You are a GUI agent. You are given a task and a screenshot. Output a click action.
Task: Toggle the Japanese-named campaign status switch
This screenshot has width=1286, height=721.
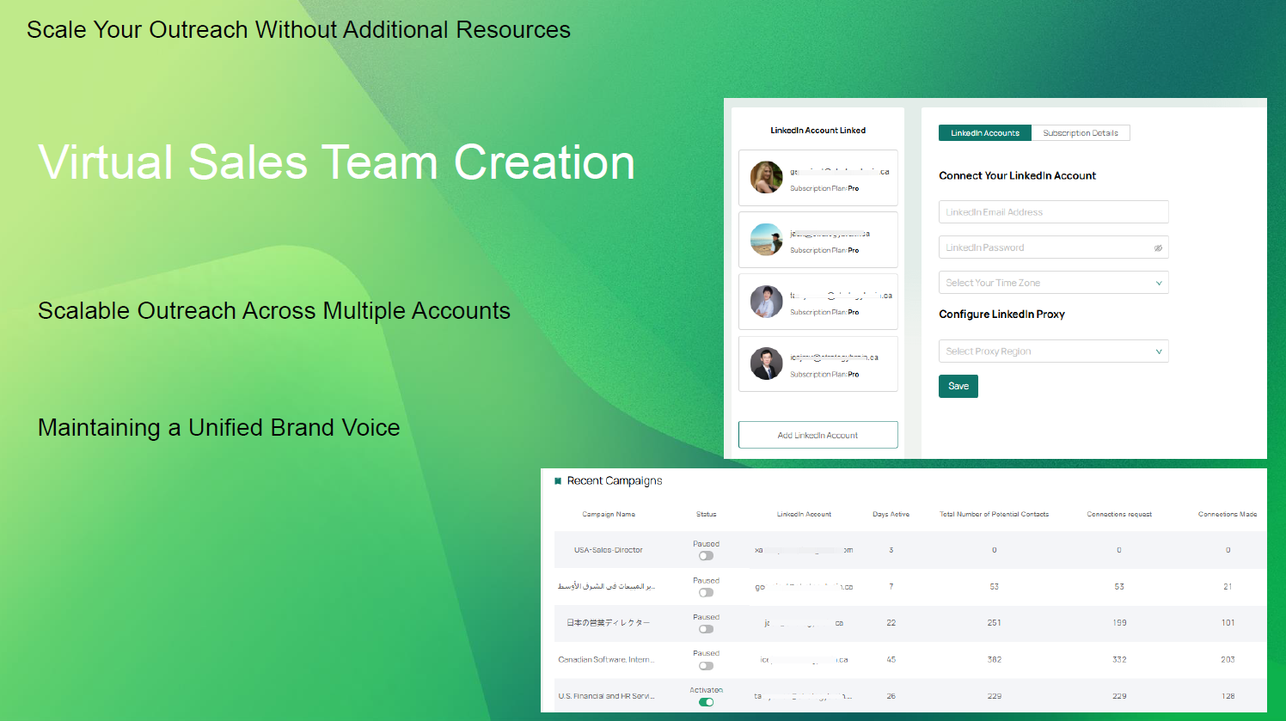coord(706,629)
